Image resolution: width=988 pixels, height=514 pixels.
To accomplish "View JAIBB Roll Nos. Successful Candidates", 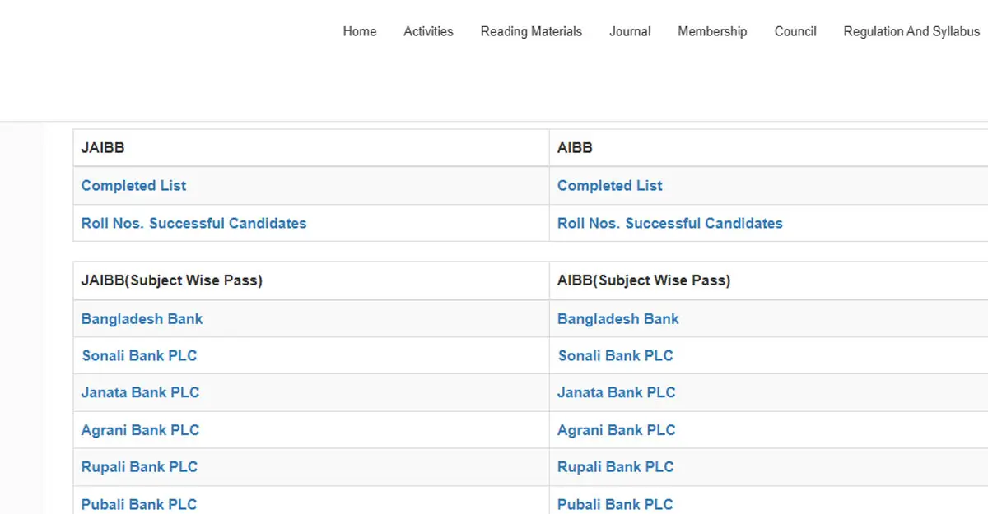I will click(x=193, y=223).
